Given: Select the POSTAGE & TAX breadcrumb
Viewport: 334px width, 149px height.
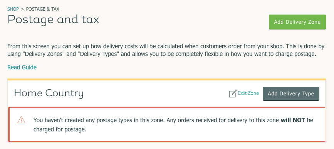Looking at the screenshot, I should (x=43, y=9).
